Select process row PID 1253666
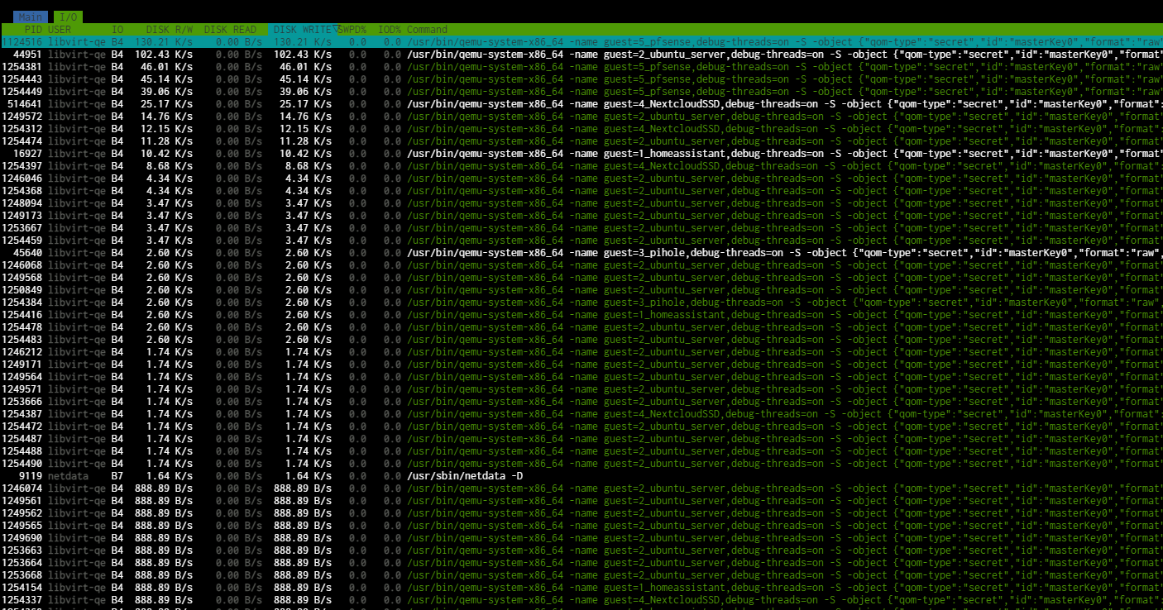 tap(581, 402)
